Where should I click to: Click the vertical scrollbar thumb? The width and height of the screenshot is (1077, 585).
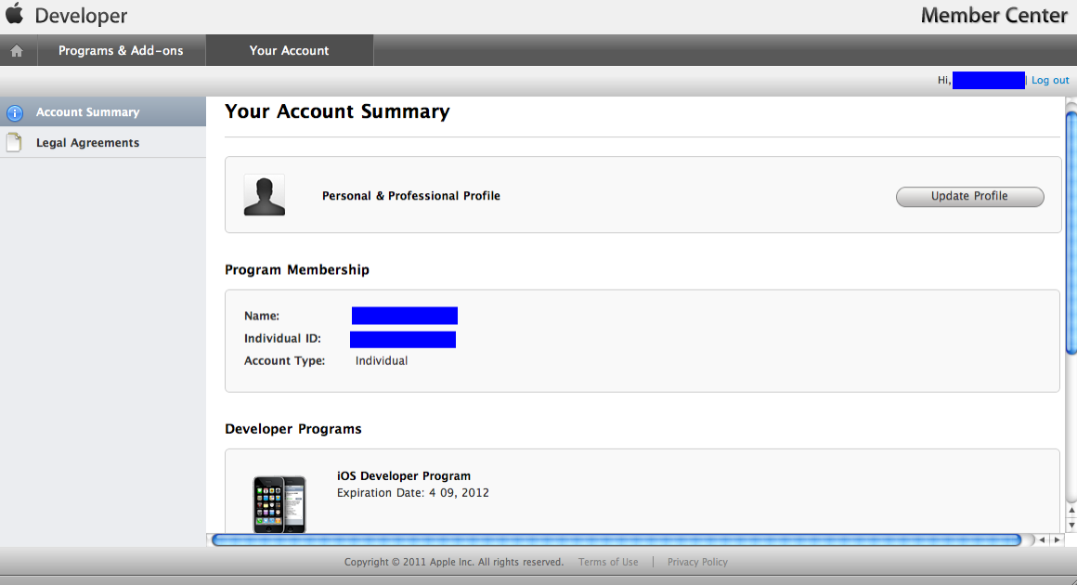[x=1071, y=233]
